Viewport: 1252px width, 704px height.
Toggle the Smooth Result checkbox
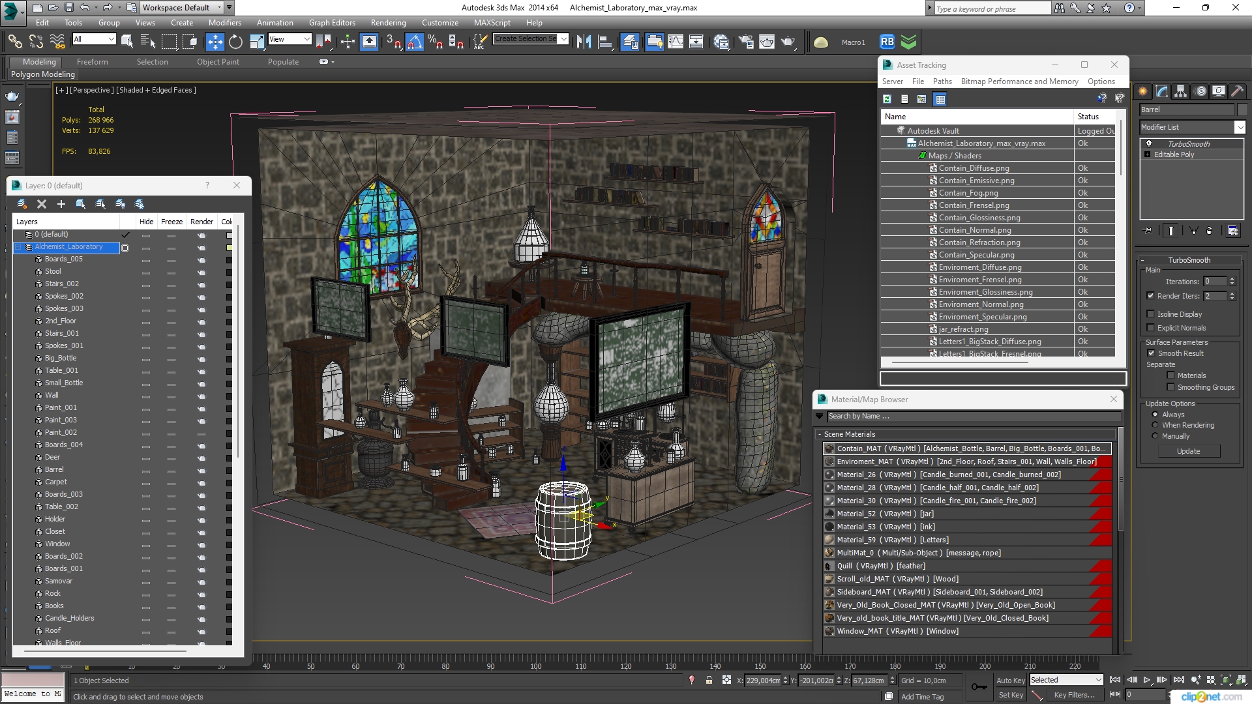1151,353
